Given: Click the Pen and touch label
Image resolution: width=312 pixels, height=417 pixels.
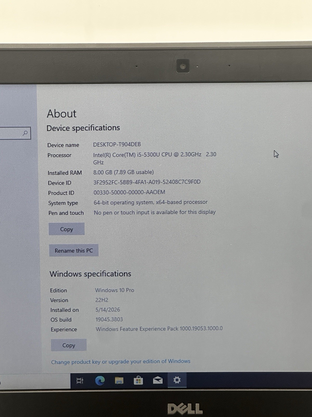Looking at the screenshot, I should [x=66, y=213].
